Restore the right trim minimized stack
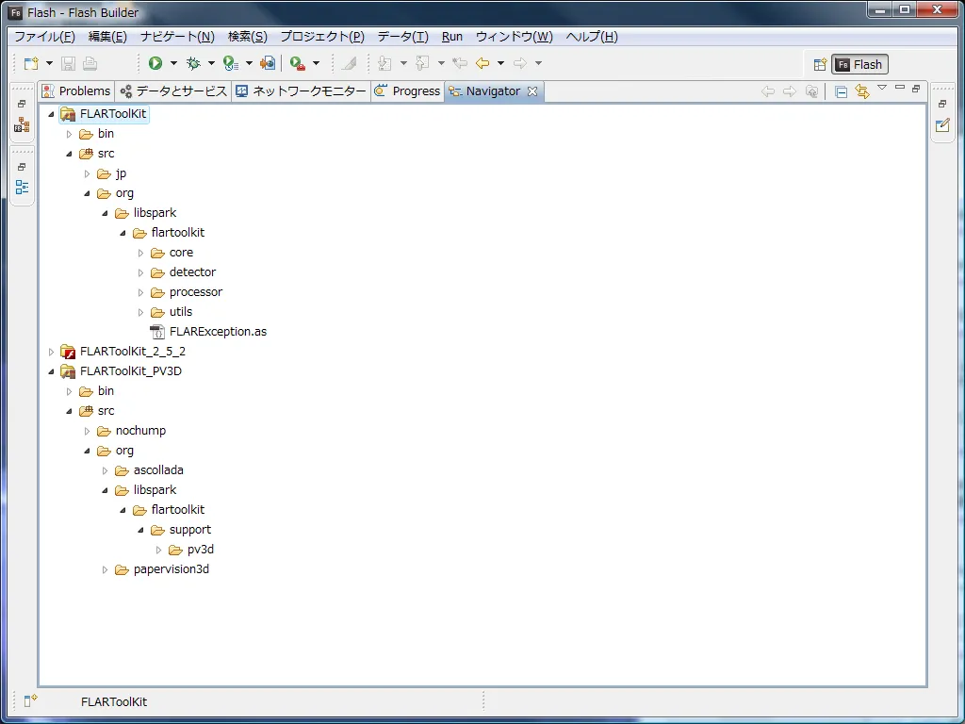This screenshot has height=724, width=965. (x=942, y=104)
